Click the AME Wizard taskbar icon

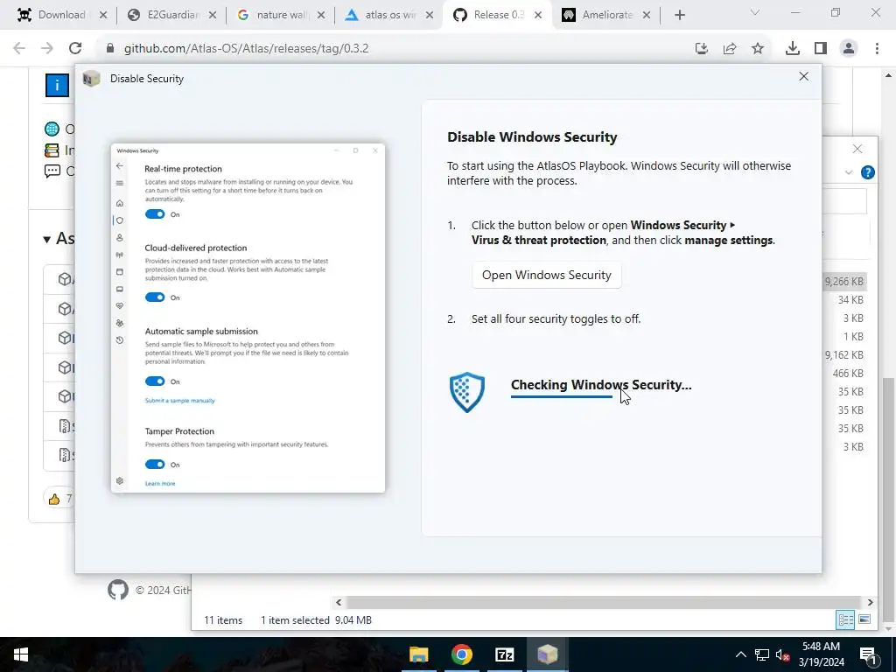[547, 654]
